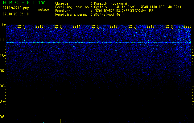Image resolution: width=194 pixels, height=123 pixels.
Task: Click the meteor count value 1
Action: point(44,14)
